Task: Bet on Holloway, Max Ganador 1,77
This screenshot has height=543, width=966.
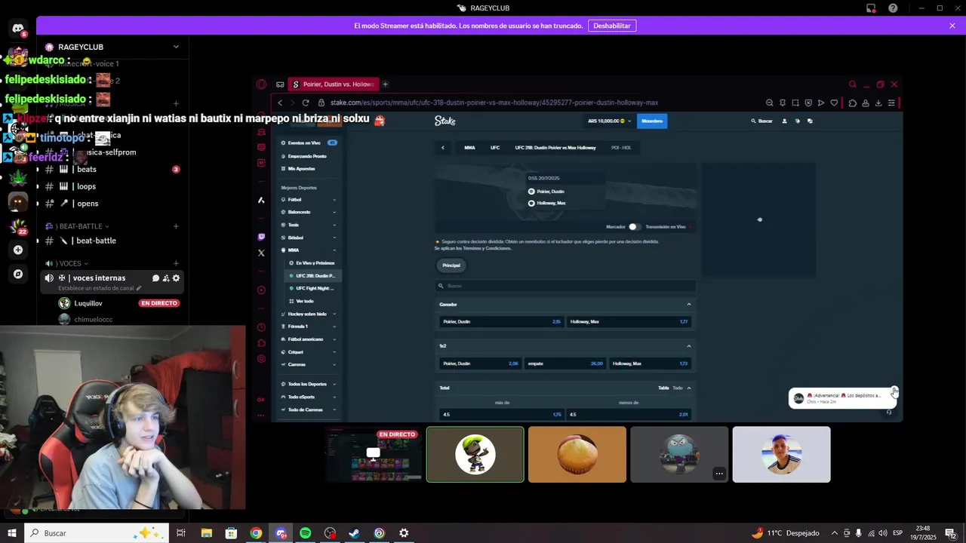Action: coord(629,322)
